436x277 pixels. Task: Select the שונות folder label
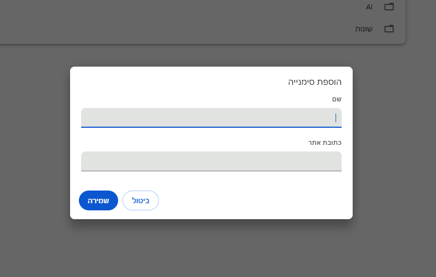[x=364, y=29]
